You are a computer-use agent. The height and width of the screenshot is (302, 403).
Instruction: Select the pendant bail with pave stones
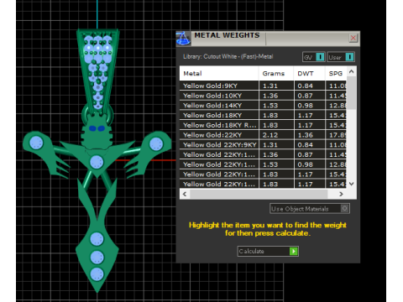click(x=97, y=71)
